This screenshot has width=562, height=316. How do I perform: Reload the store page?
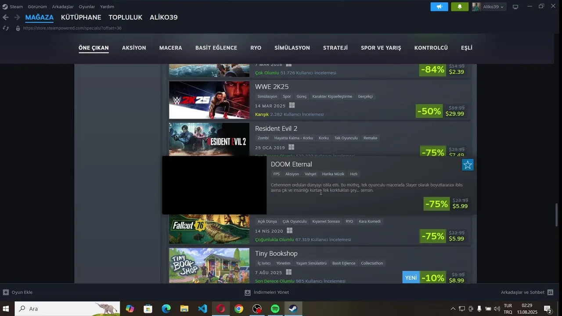point(6,28)
